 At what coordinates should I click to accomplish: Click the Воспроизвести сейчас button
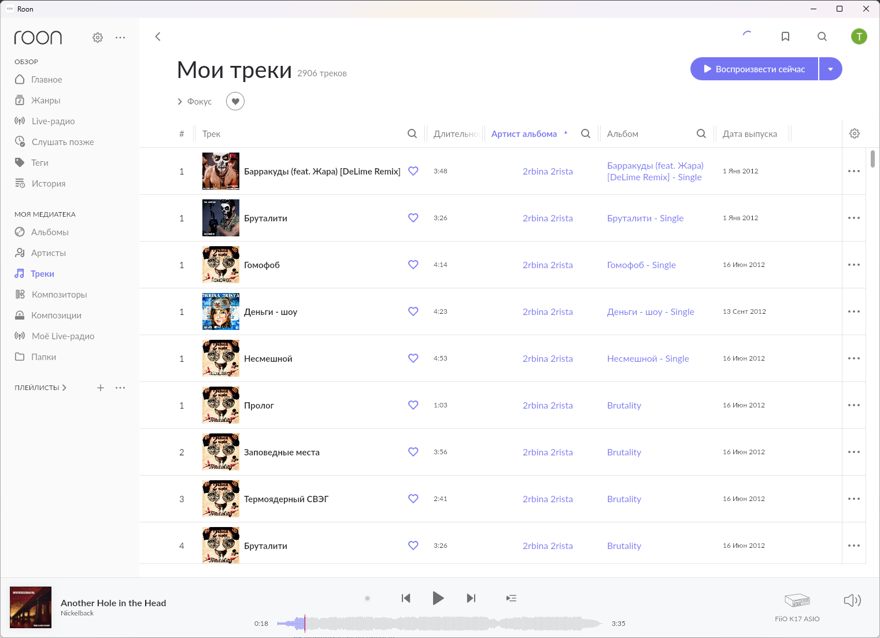point(754,69)
